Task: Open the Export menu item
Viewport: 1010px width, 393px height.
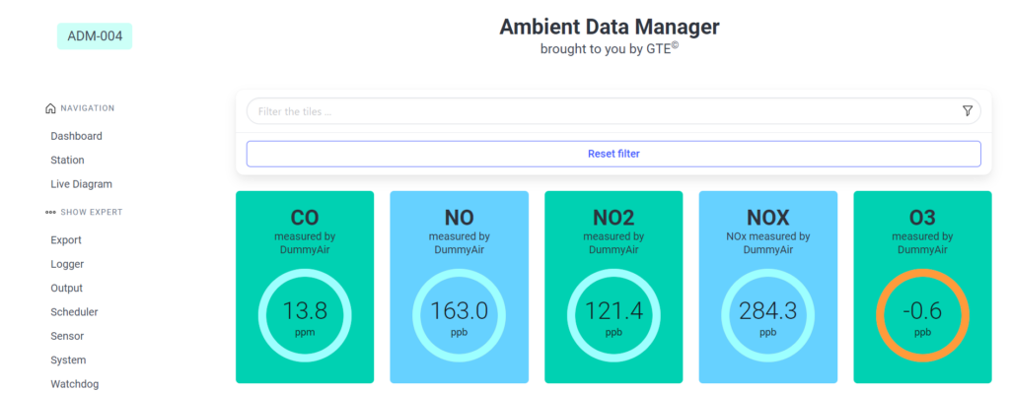Action: [66, 240]
